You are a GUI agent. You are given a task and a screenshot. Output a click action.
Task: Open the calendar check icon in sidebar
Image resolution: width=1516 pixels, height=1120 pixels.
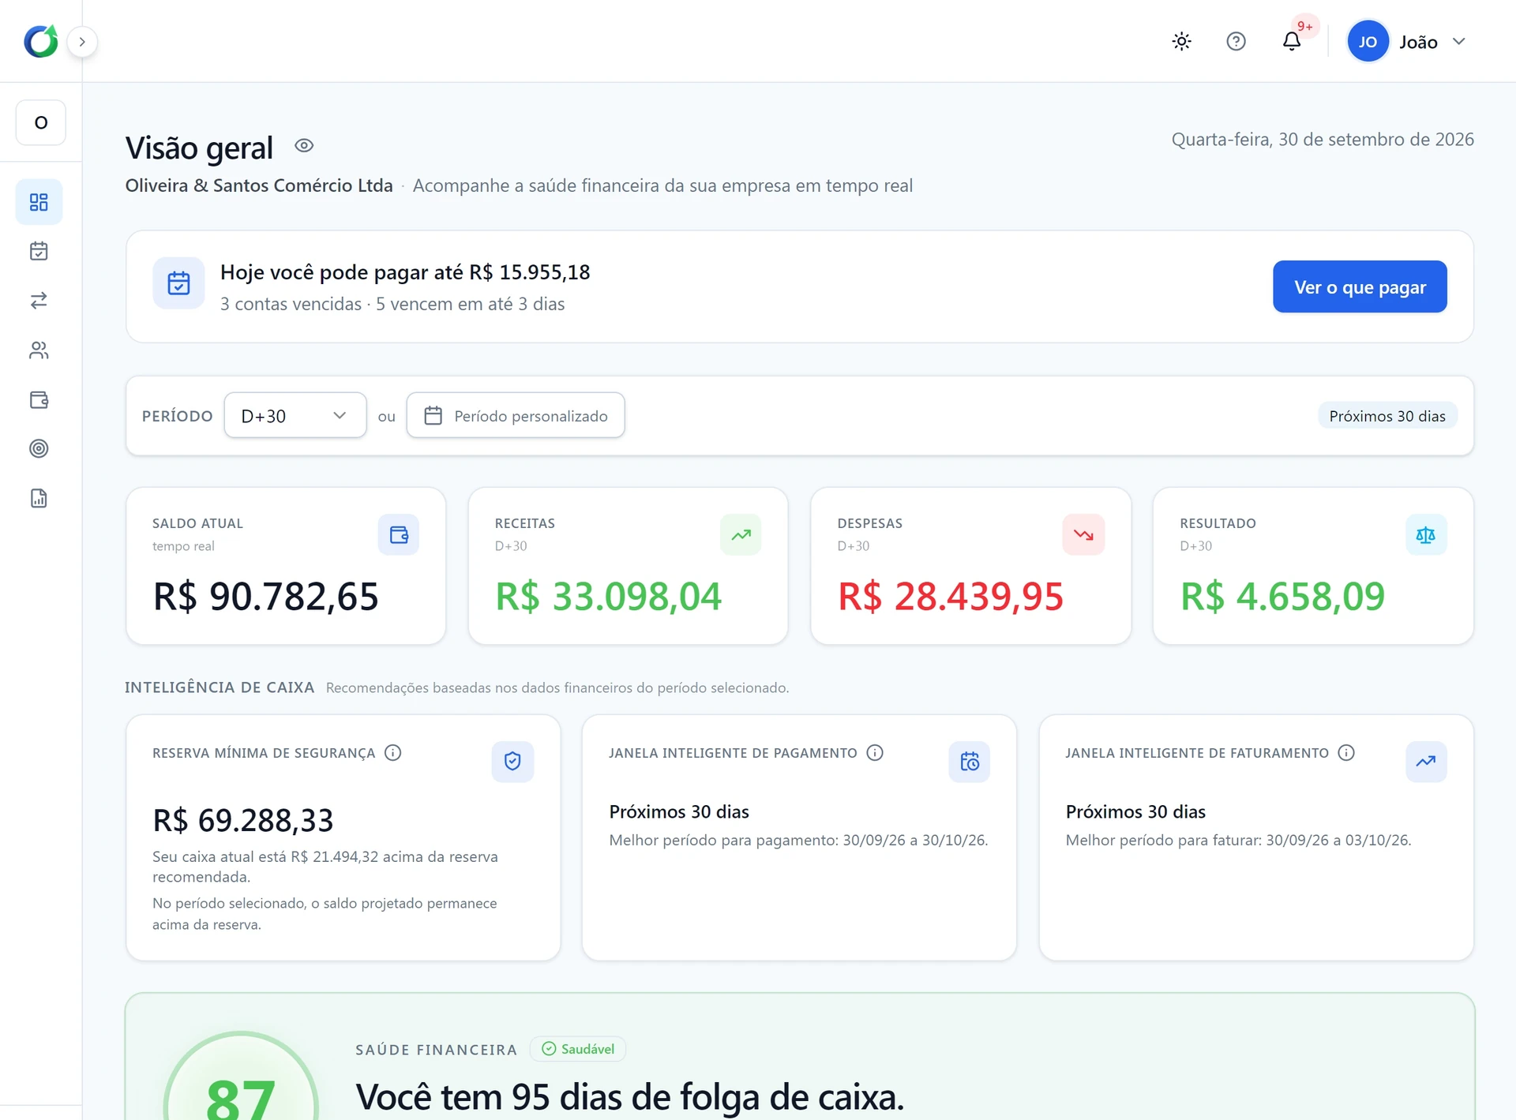39,251
